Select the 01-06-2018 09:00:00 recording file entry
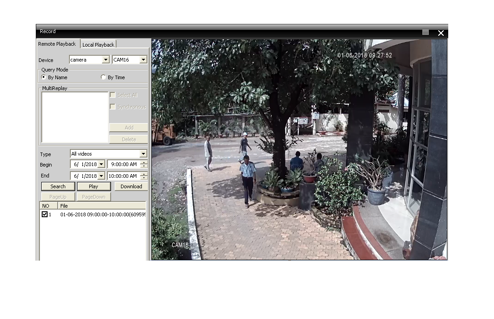The width and height of the screenshot is (494, 319). point(102,214)
